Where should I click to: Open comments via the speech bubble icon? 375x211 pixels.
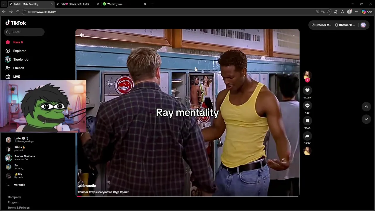coord(307,105)
